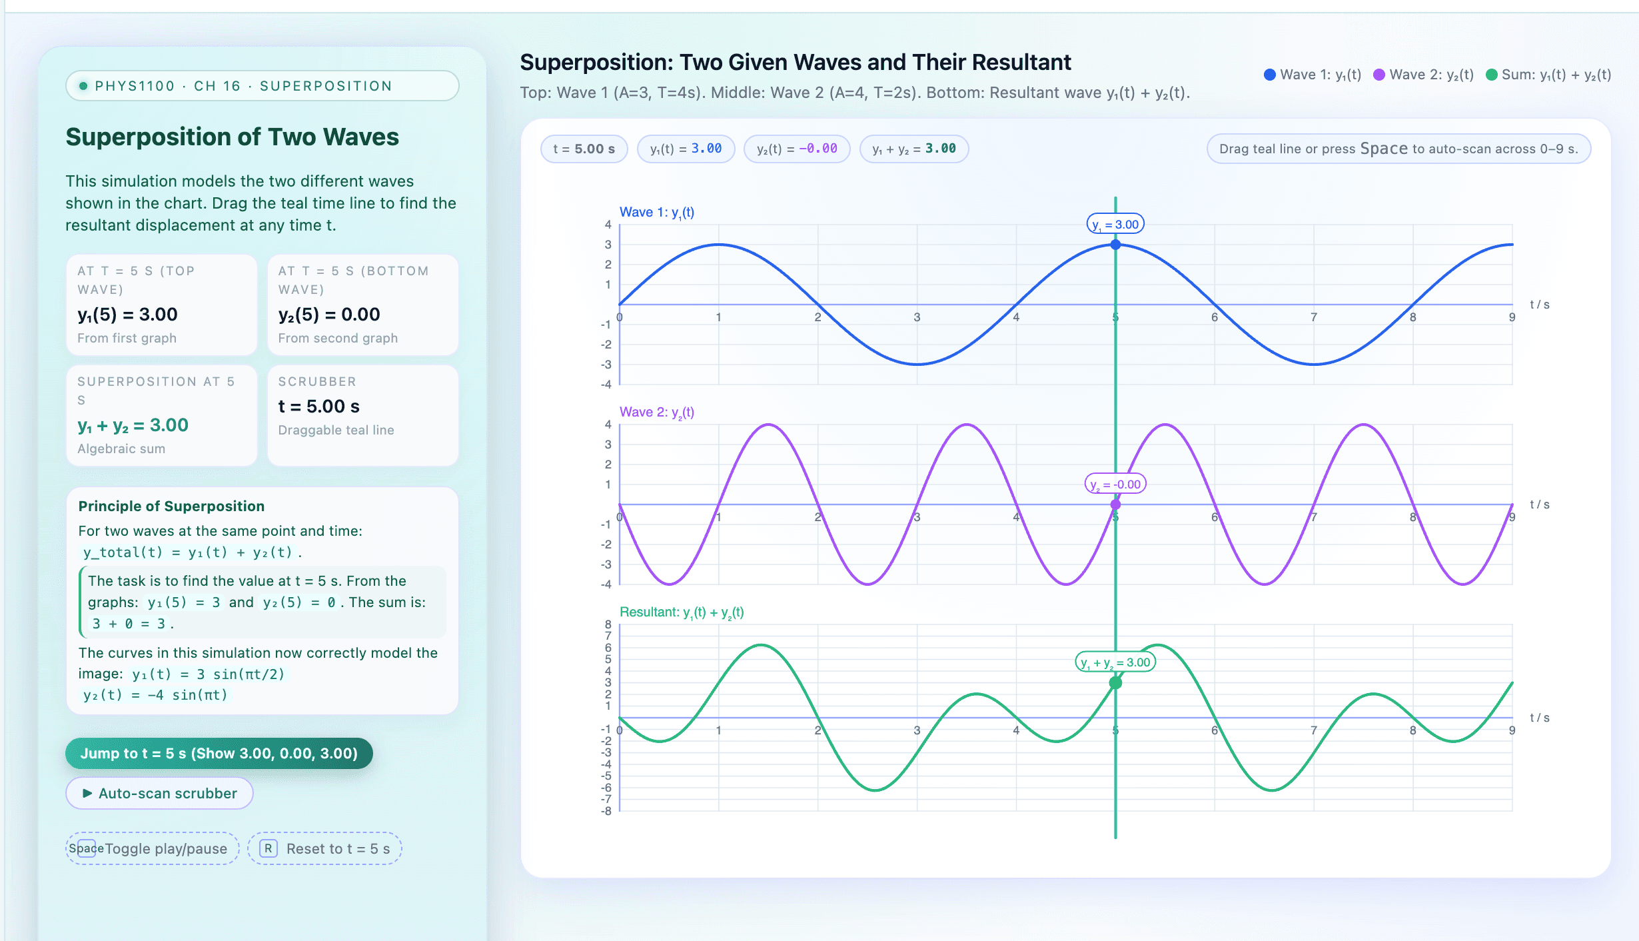Click the purple marker dot on Wave 2

[1115, 504]
